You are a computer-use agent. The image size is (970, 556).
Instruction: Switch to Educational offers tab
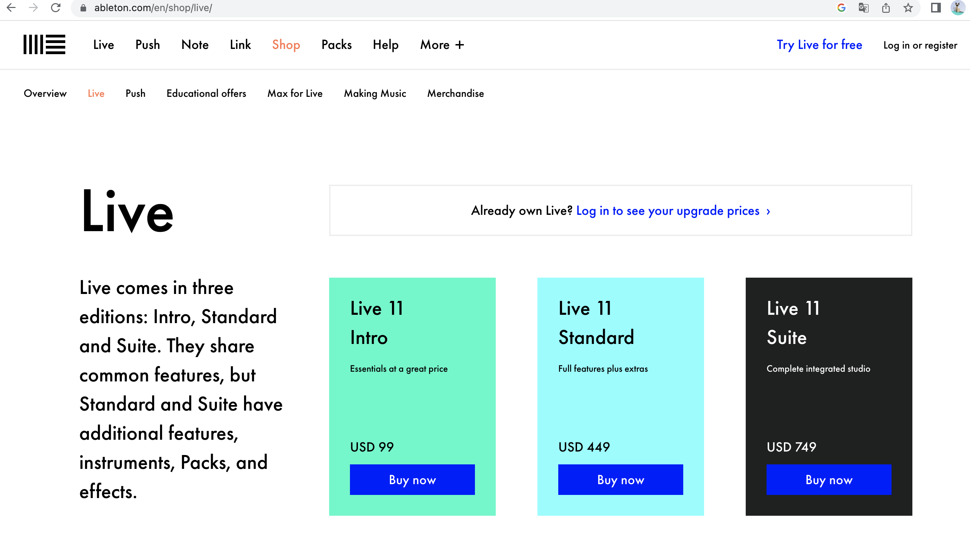[206, 94]
